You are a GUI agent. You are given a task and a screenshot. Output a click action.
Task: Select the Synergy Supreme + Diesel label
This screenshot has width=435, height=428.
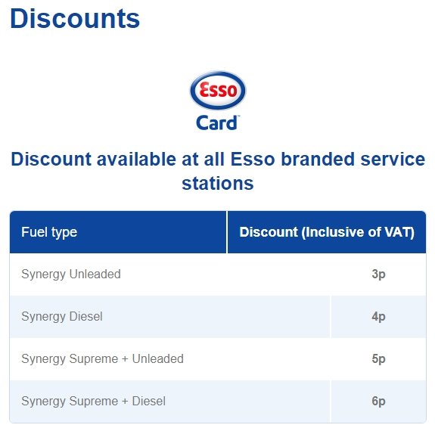(94, 401)
